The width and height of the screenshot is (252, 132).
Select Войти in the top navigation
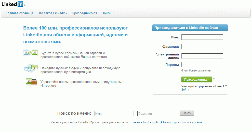pos(106,13)
